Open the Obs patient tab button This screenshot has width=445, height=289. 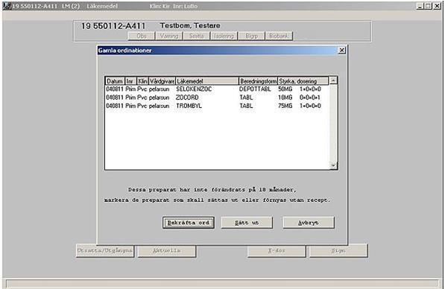click(142, 36)
